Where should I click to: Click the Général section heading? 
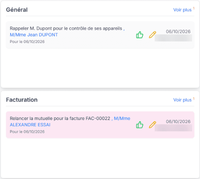17,10
